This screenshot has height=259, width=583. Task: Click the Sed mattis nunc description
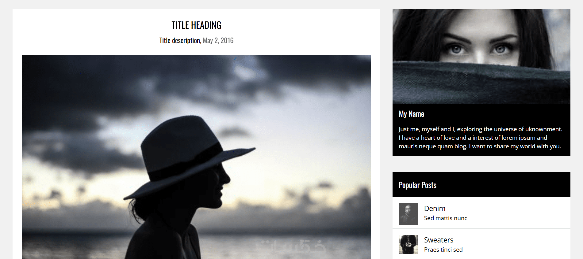(446, 218)
